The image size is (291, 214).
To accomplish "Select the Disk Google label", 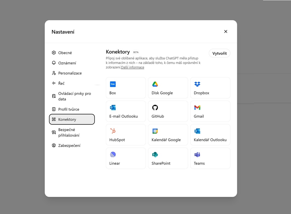I will pyautogui.click(x=162, y=93).
